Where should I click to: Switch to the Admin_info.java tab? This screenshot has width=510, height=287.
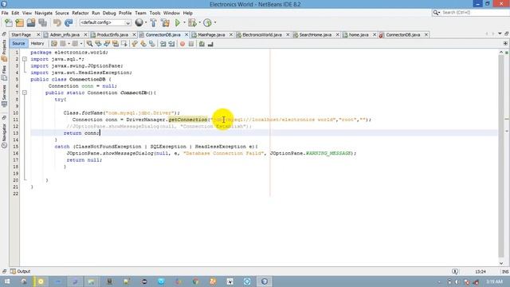coord(65,34)
